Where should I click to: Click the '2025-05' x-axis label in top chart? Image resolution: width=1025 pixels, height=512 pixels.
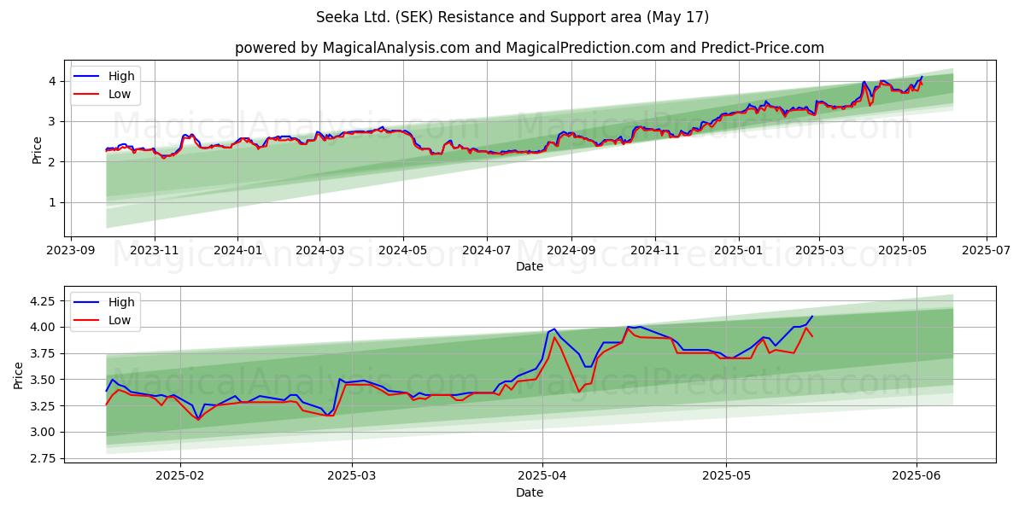click(x=902, y=251)
